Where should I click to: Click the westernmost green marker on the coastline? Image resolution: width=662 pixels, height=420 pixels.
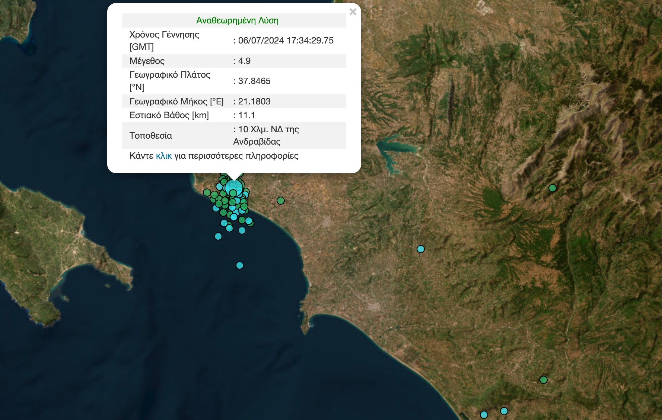click(207, 192)
